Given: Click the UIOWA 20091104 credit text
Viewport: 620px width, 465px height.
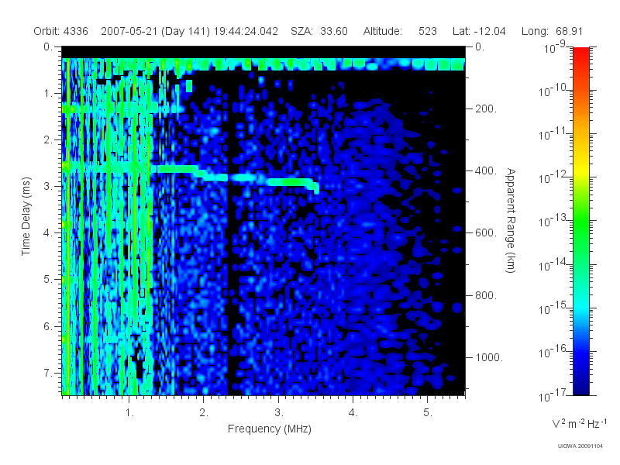Looking at the screenshot, I should (580, 446).
